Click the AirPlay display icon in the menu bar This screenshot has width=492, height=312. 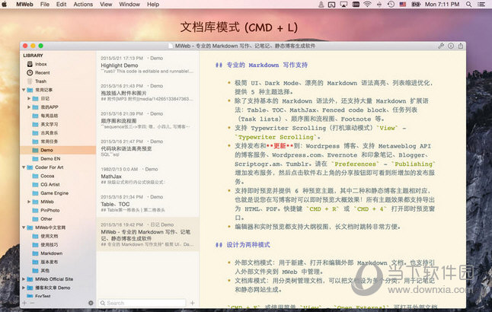point(344,5)
